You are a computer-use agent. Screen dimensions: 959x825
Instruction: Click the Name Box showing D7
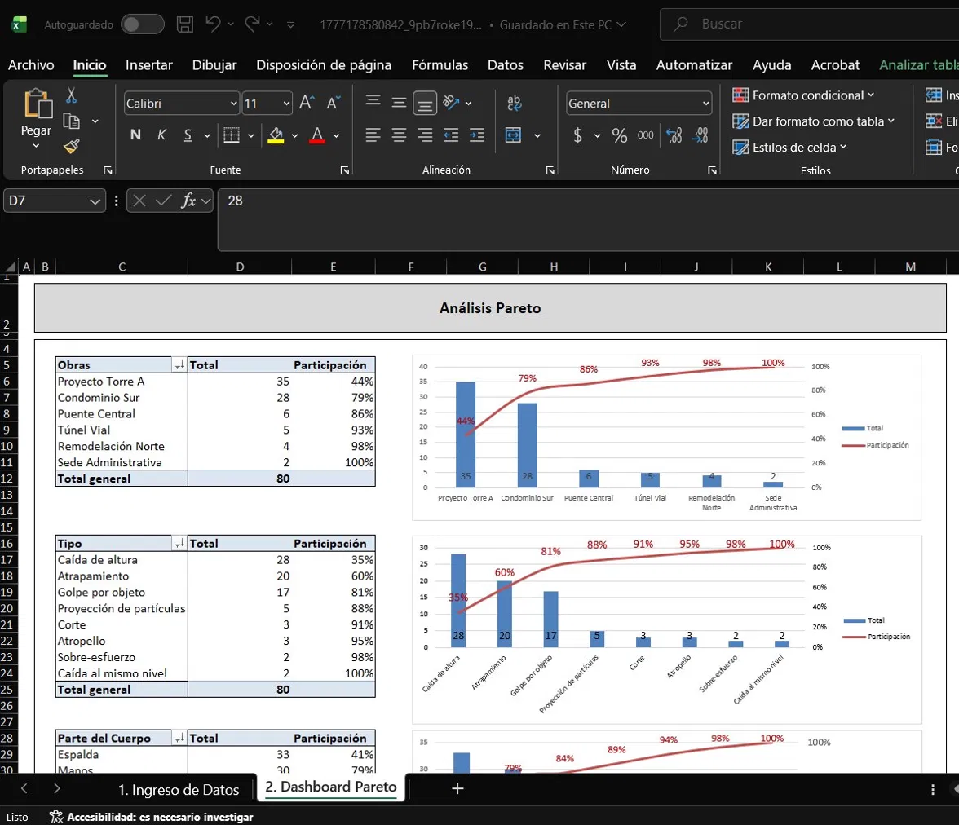coord(54,201)
